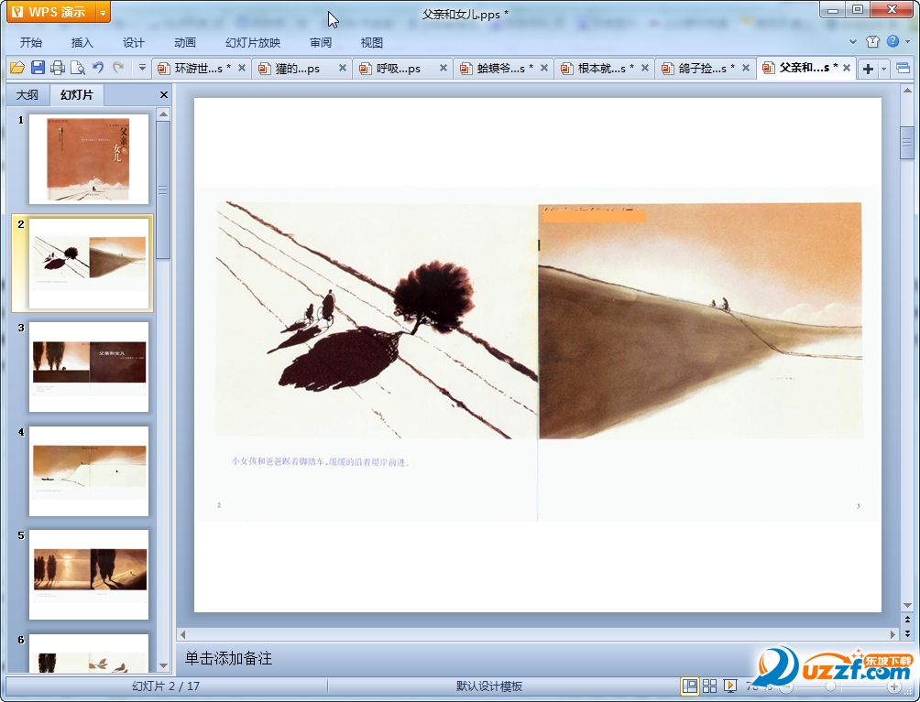Open the 视图 ribbon tab
This screenshot has width=920, height=702.
(x=371, y=43)
